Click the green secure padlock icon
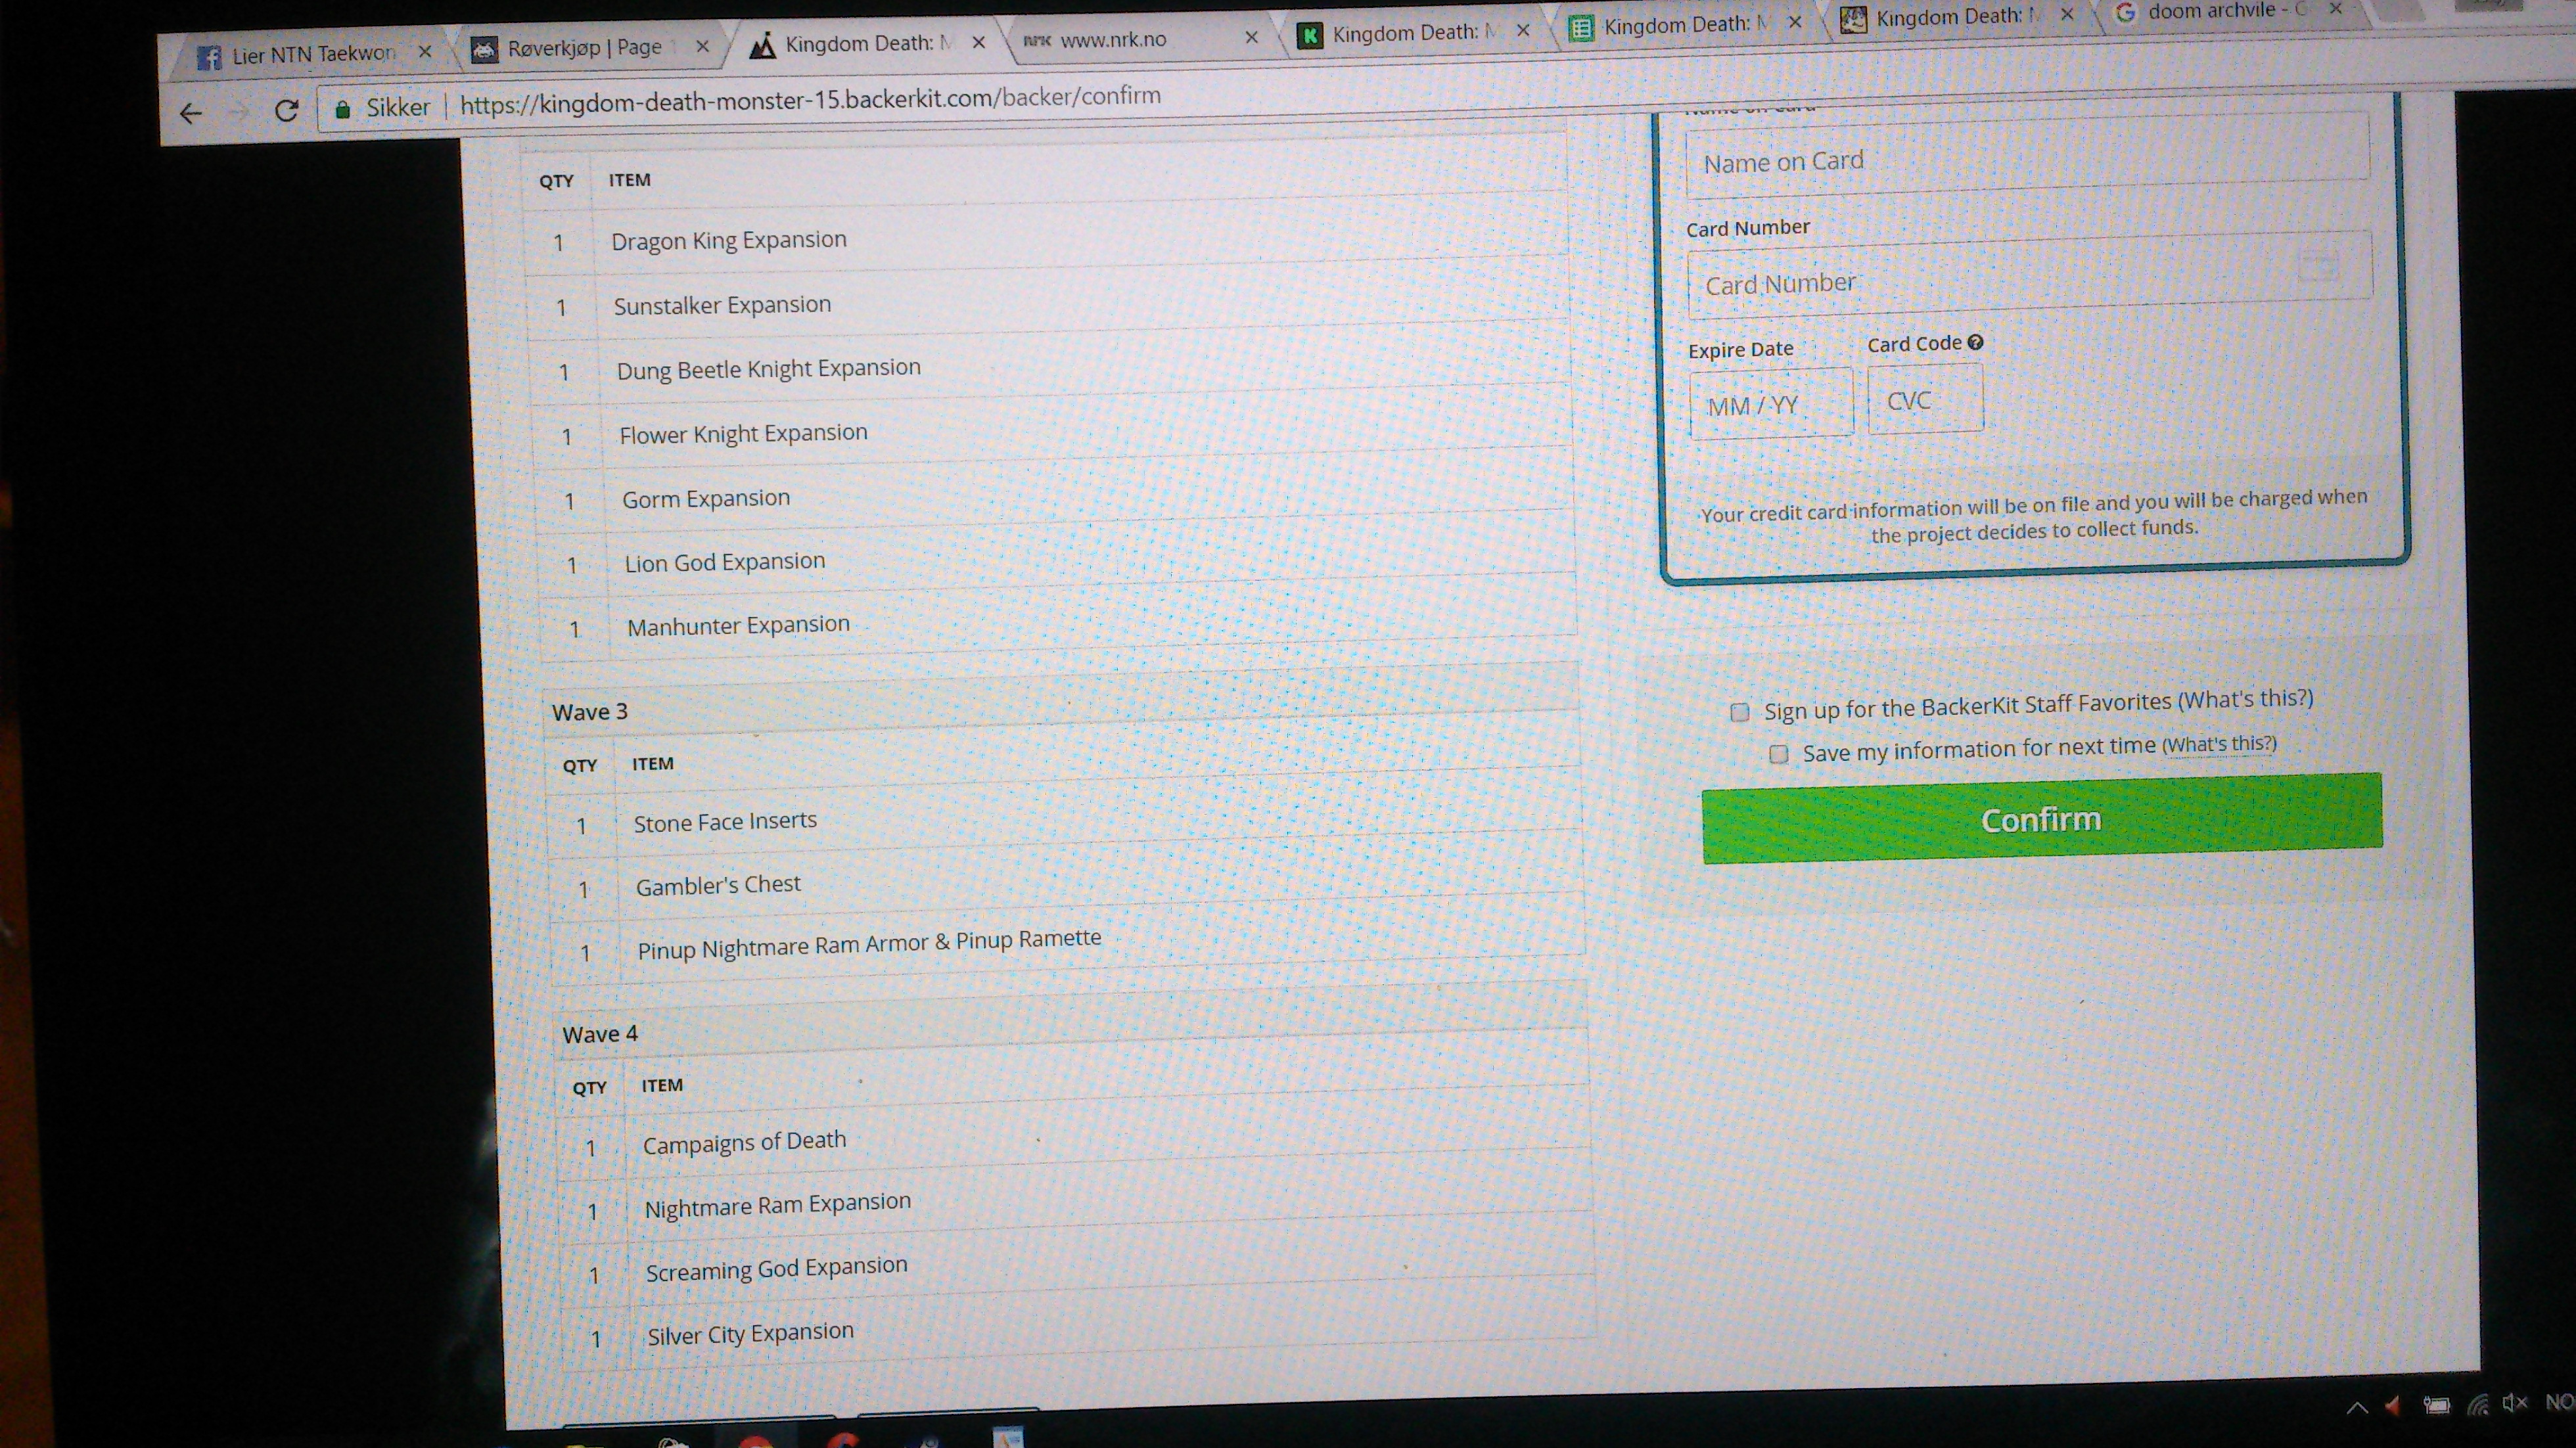The width and height of the screenshot is (2576, 1448). pos(342,109)
